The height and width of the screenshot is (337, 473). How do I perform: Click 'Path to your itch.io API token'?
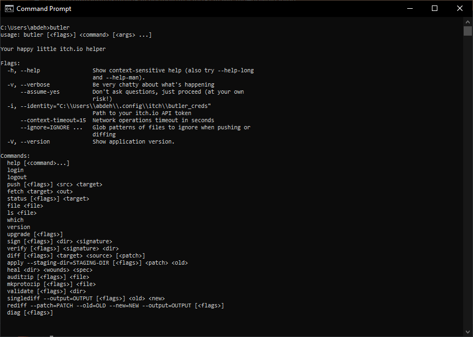click(x=142, y=113)
